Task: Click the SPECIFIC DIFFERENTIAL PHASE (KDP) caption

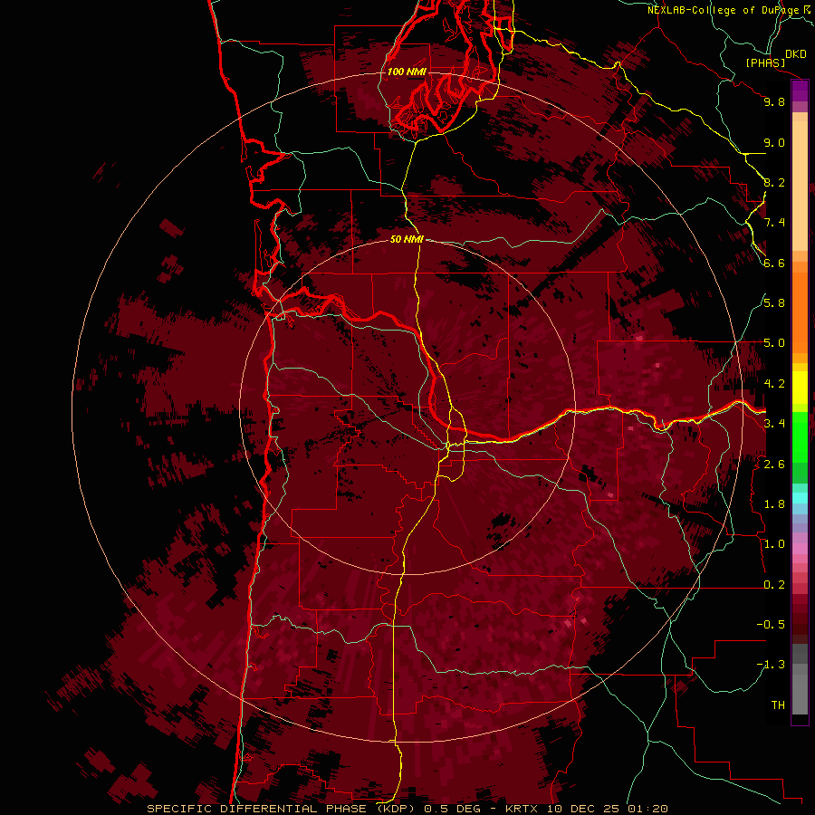Action: tap(281, 809)
